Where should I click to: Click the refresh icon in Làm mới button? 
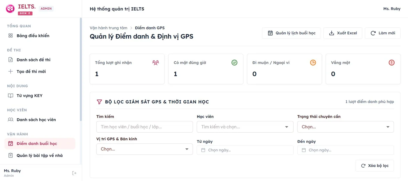pyautogui.click(x=373, y=33)
